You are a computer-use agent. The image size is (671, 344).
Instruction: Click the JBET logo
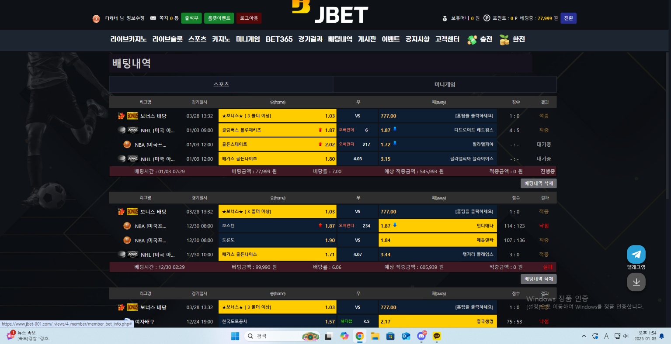click(330, 12)
